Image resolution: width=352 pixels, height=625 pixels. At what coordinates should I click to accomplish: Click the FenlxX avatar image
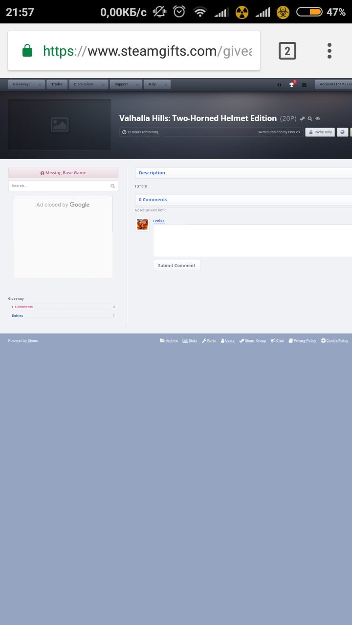(x=142, y=224)
